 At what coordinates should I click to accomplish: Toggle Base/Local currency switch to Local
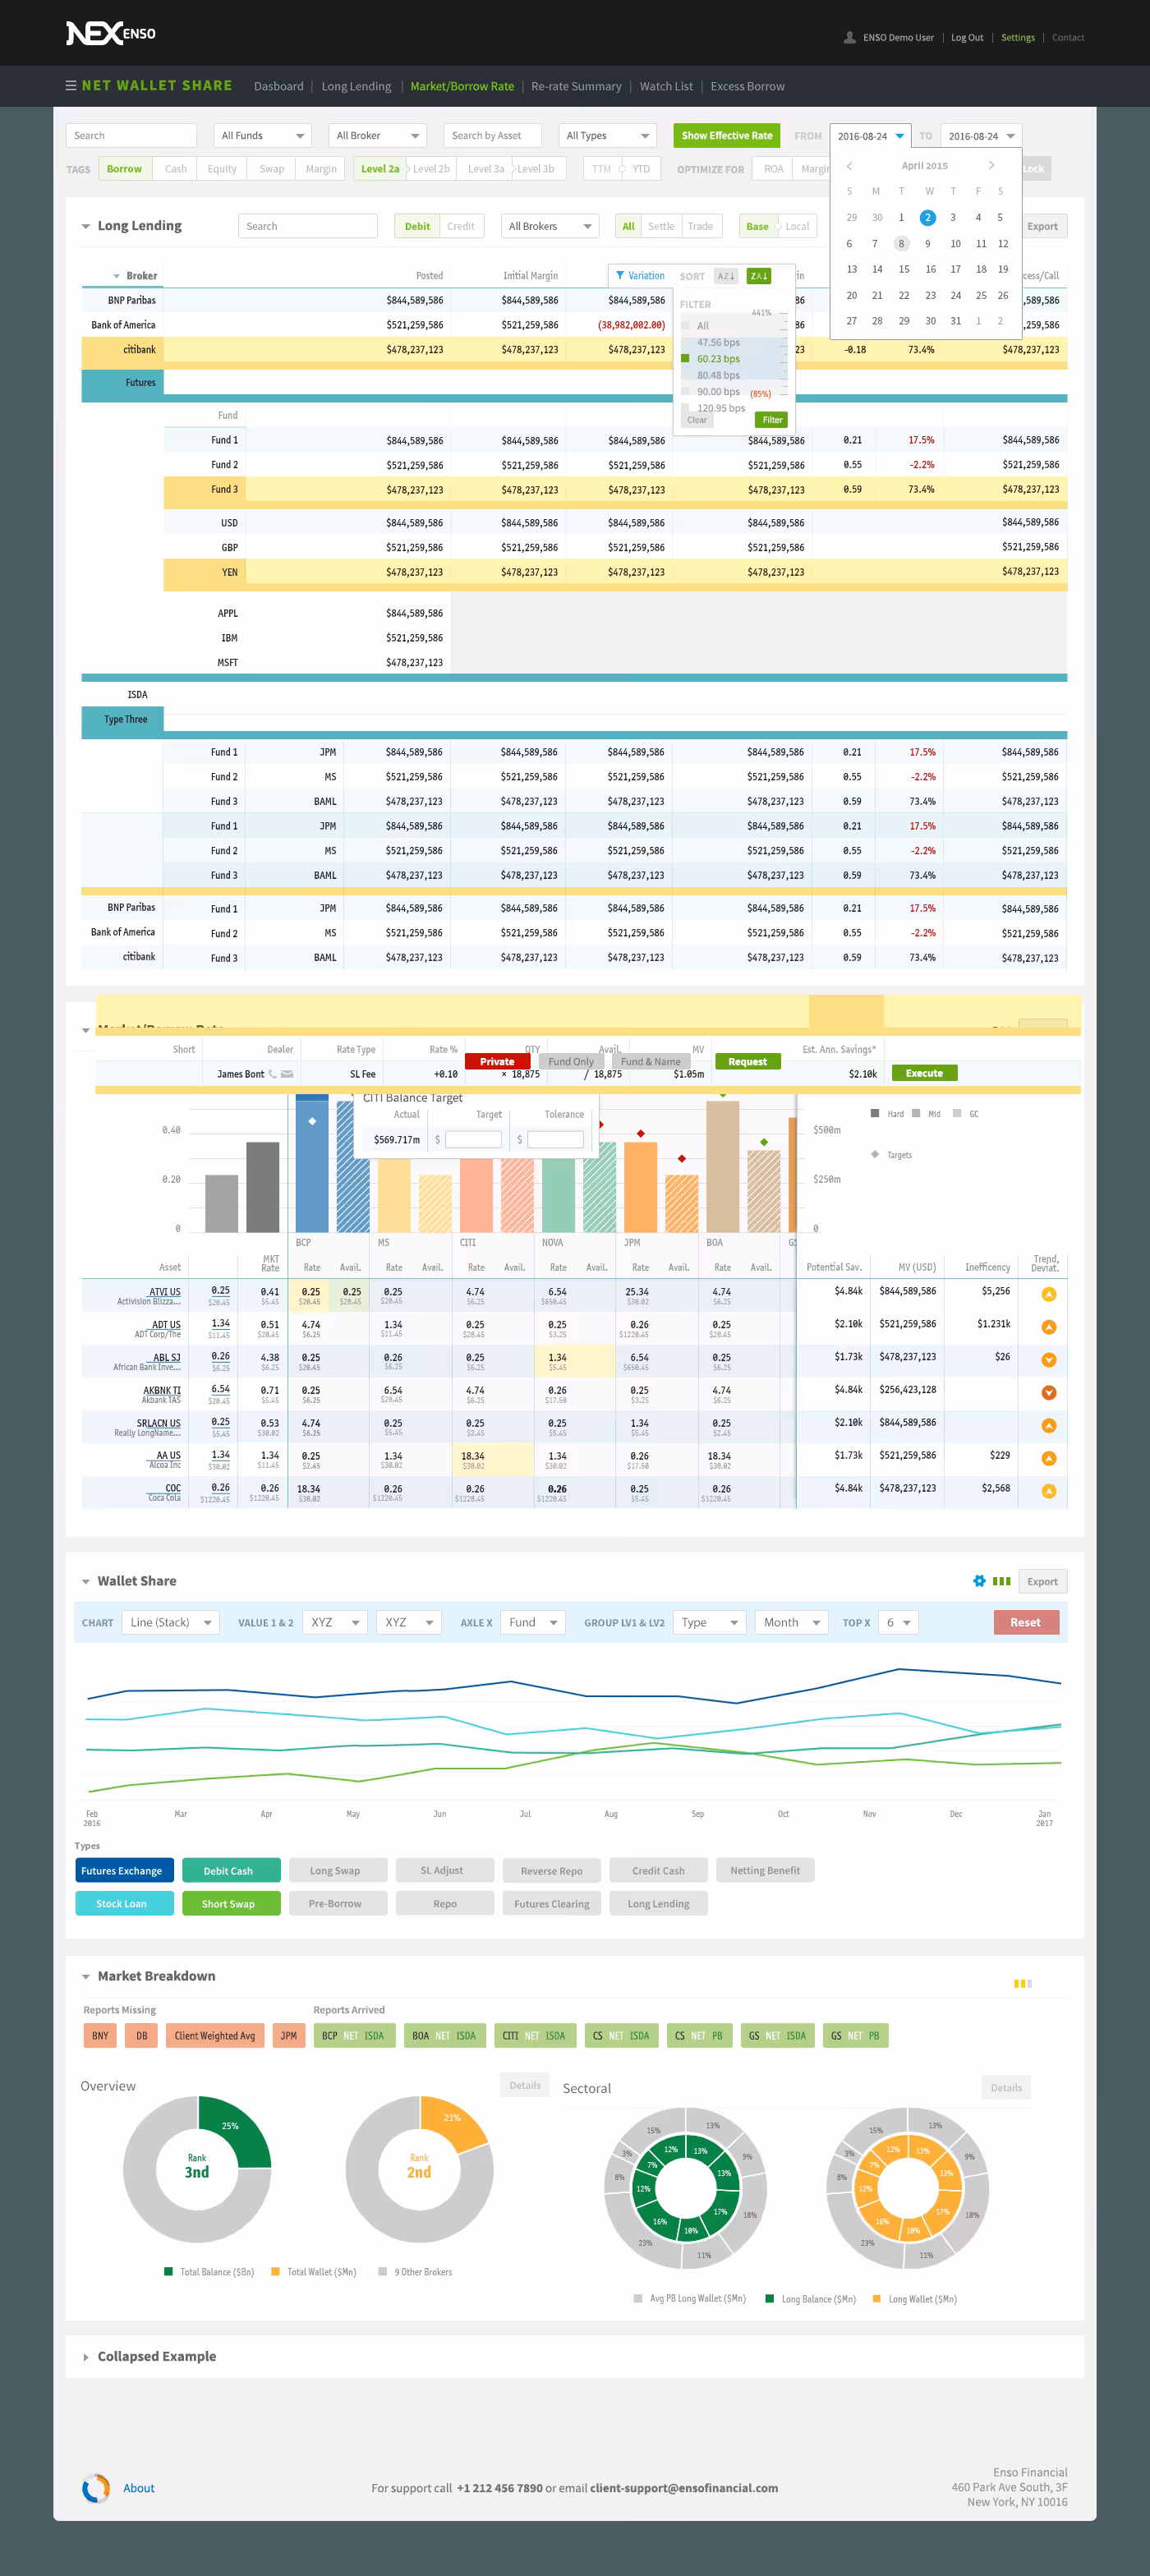(797, 226)
